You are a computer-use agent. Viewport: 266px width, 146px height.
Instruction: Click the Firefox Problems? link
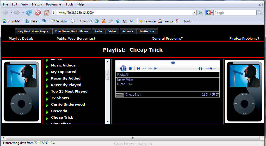[244, 38]
